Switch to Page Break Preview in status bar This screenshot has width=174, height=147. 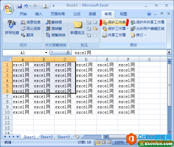point(109,142)
